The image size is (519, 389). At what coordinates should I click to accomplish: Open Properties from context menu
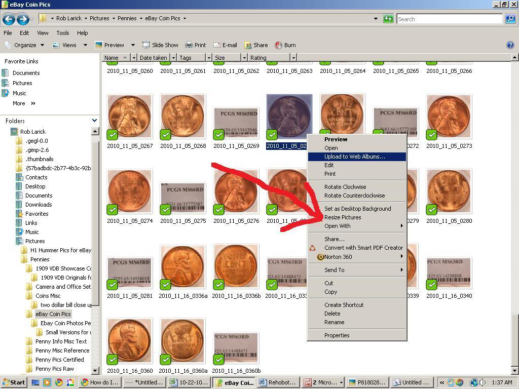click(x=357, y=335)
